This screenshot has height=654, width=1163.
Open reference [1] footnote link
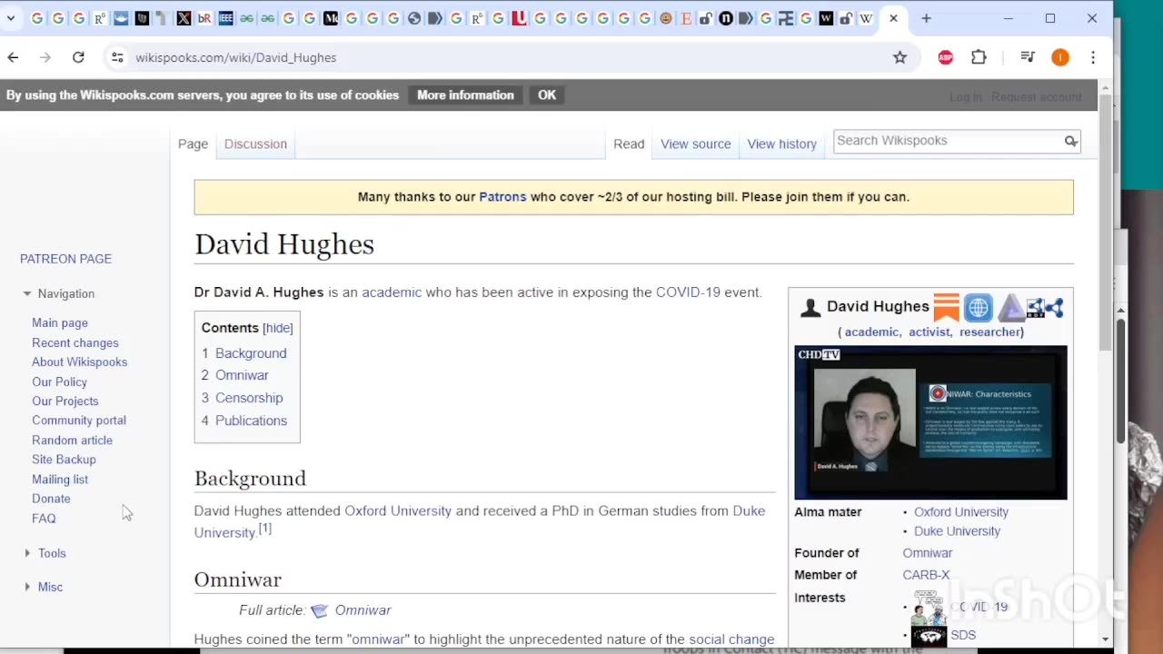pyautogui.click(x=264, y=529)
